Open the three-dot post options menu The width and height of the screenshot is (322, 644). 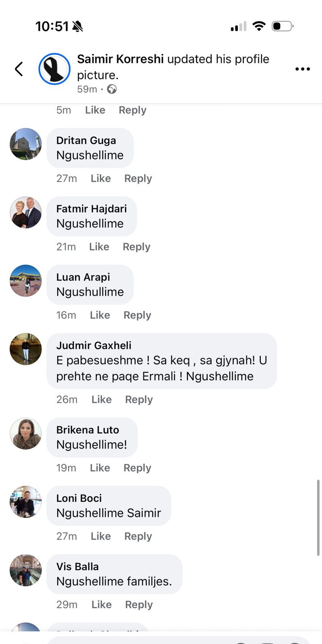(x=302, y=69)
